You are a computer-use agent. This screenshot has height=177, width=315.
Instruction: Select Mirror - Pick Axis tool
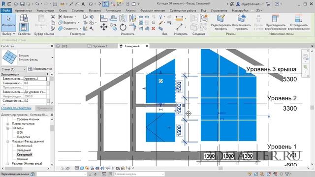pos(123,18)
